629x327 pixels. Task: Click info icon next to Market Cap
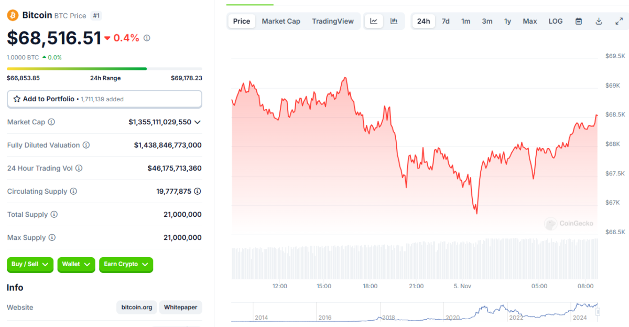[51, 122]
